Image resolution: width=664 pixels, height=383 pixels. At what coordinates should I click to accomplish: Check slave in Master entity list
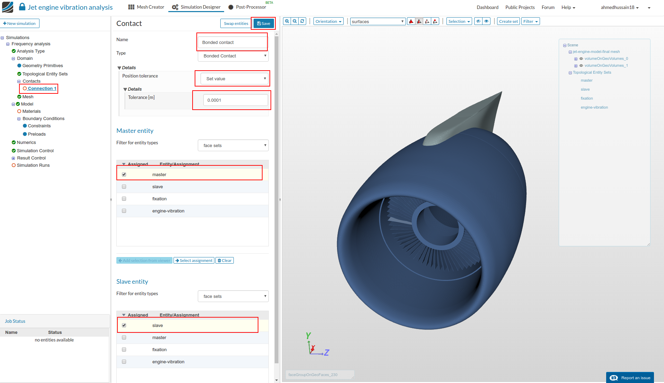coord(124,187)
